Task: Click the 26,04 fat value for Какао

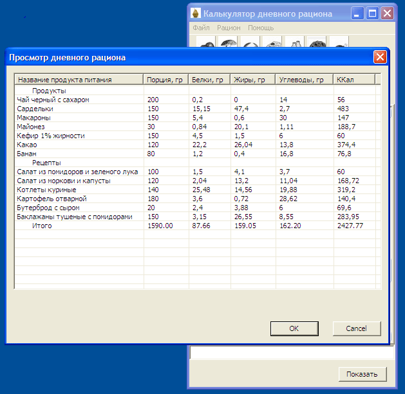Action: pos(243,145)
